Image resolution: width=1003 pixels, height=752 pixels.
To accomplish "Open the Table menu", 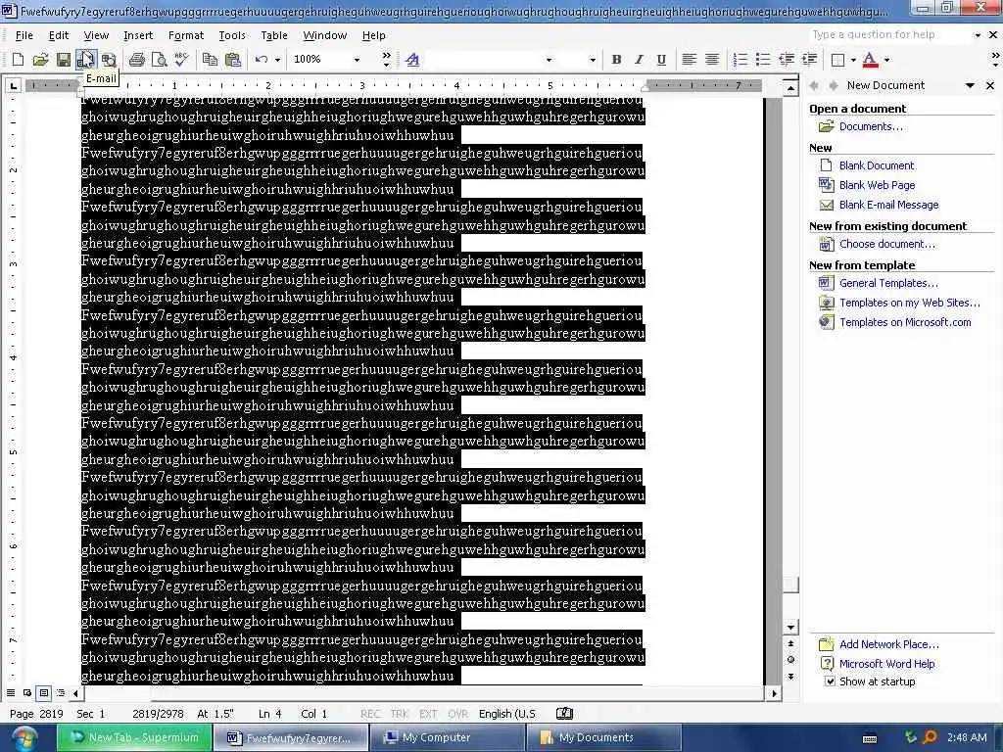I will click(x=274, y=35).
